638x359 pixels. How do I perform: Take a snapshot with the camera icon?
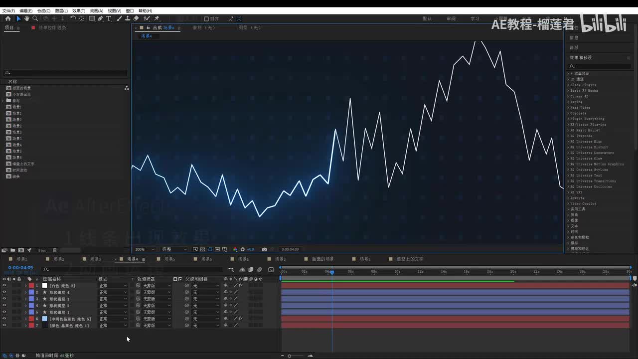coord(264,249)
